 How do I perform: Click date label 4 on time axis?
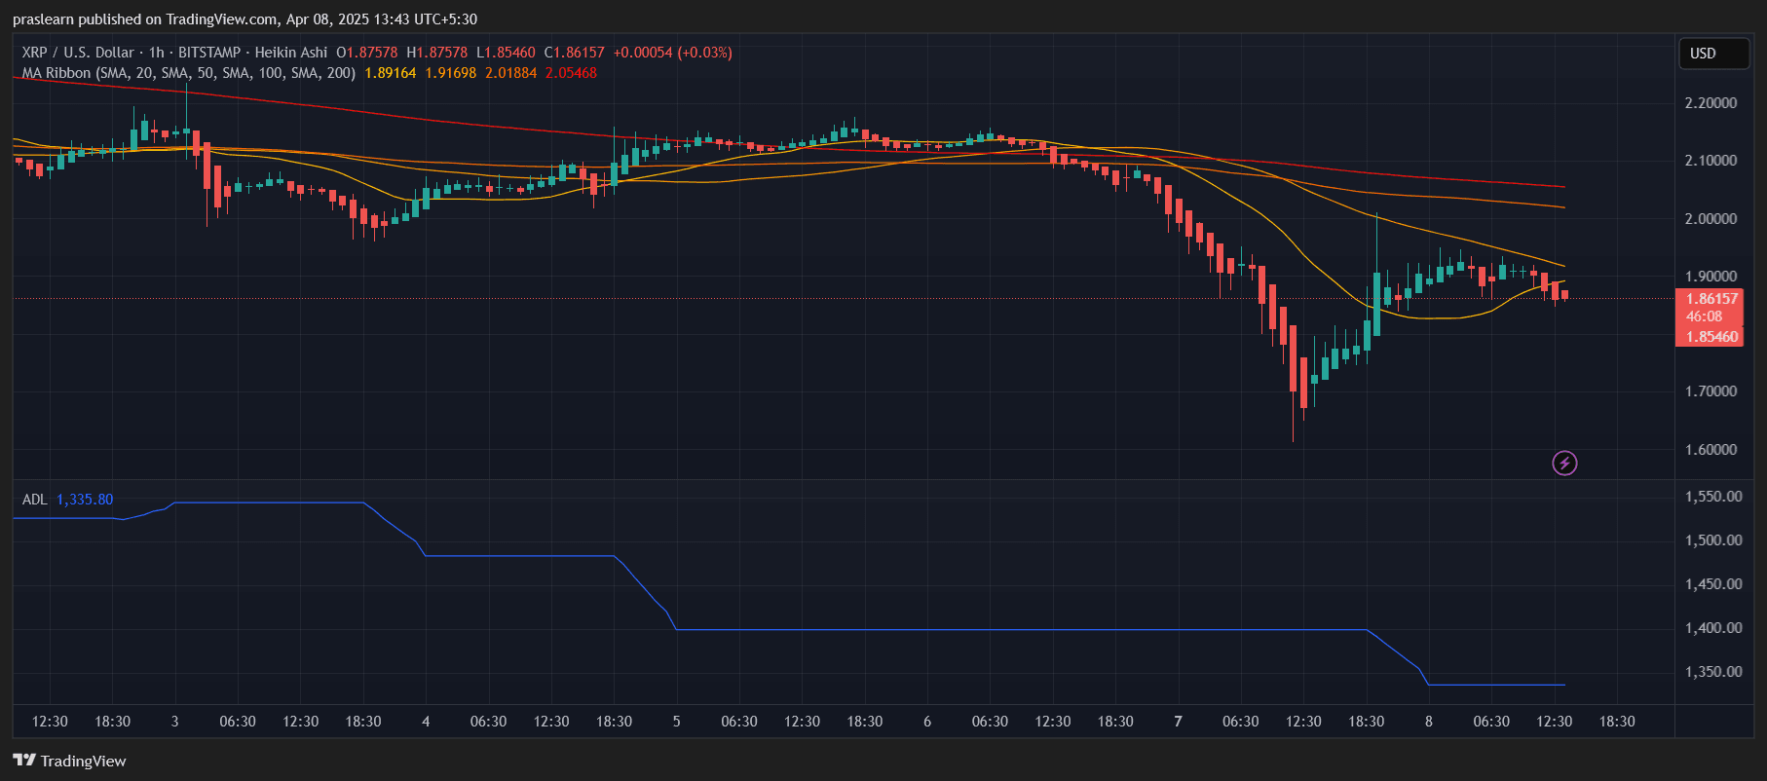[x=426, y=722]
